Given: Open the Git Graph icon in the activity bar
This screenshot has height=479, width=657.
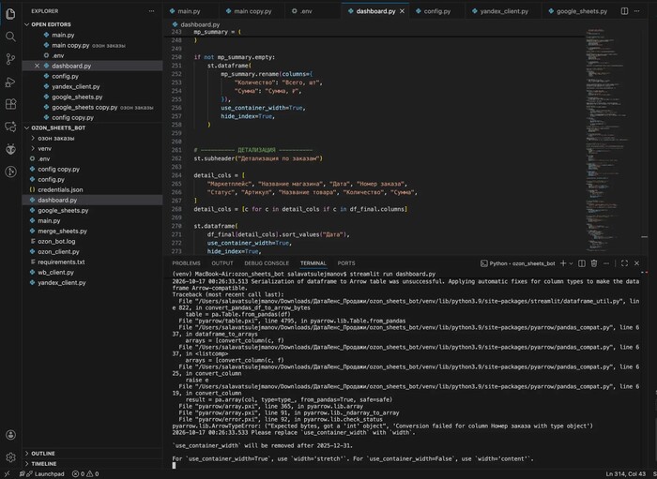Looking at the screenshot, I should (x=11, y=172).
